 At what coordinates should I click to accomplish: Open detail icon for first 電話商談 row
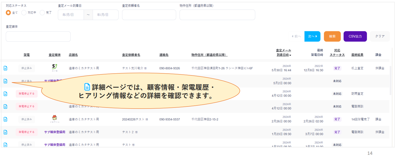click(5, 106)
